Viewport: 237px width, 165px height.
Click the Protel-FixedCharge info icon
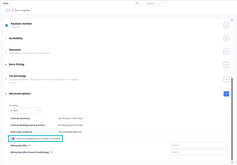(52, 152)
